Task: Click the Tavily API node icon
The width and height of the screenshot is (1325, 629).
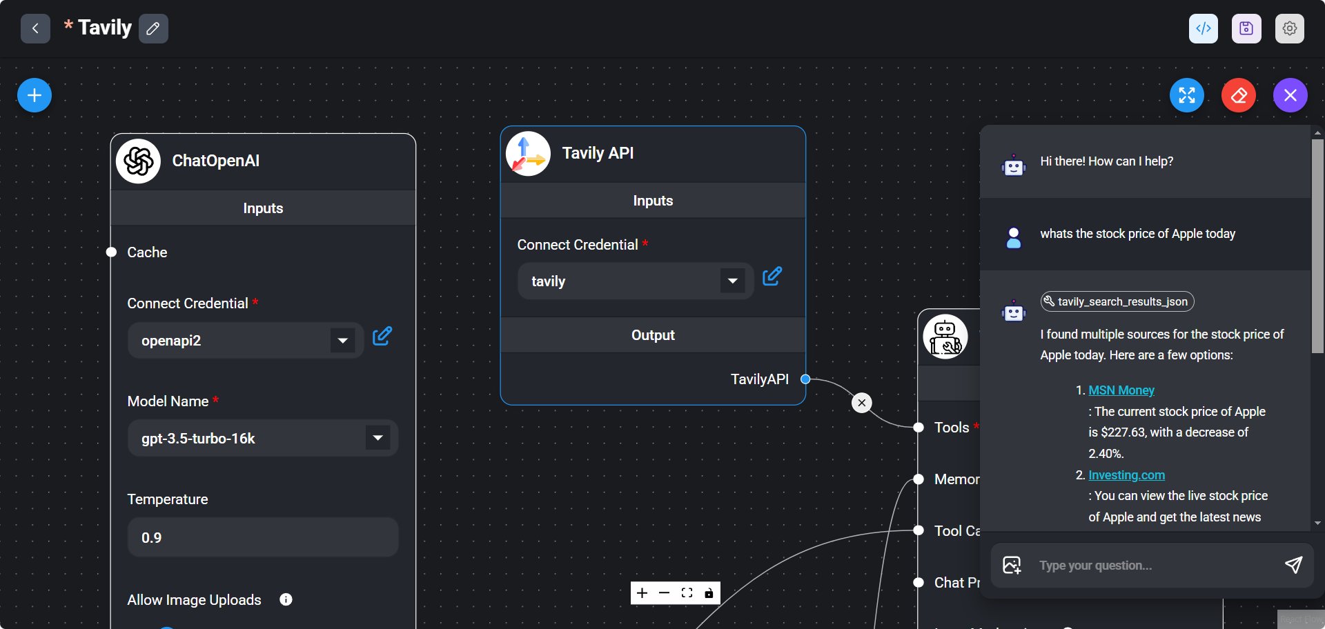Action: point(529,154)
